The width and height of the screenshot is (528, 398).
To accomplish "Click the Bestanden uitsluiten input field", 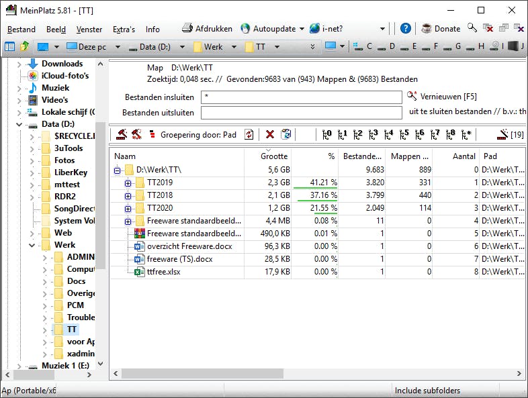I will tap(302, 113).
